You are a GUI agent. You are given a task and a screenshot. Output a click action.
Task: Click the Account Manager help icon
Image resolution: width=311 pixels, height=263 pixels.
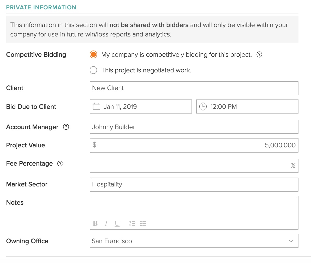[66, 127]
